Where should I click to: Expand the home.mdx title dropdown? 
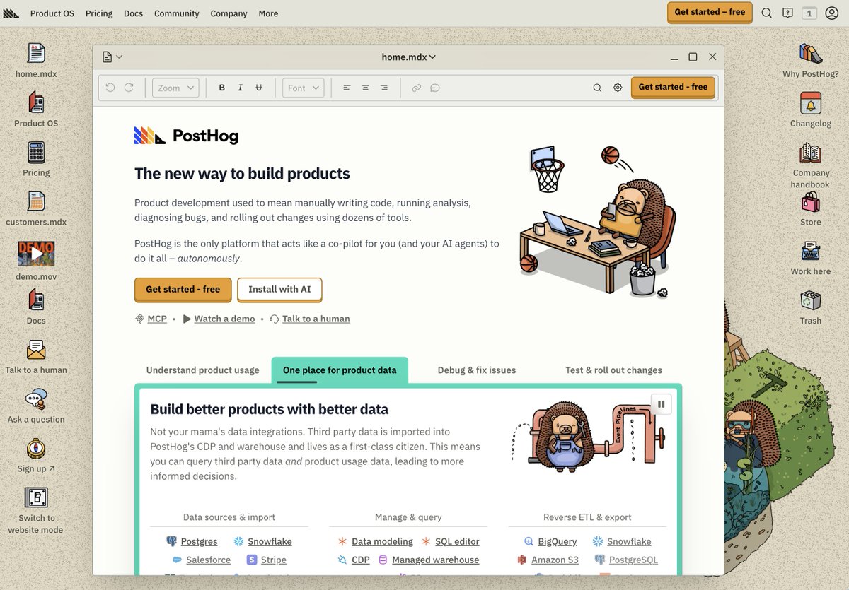coord(409,57)
